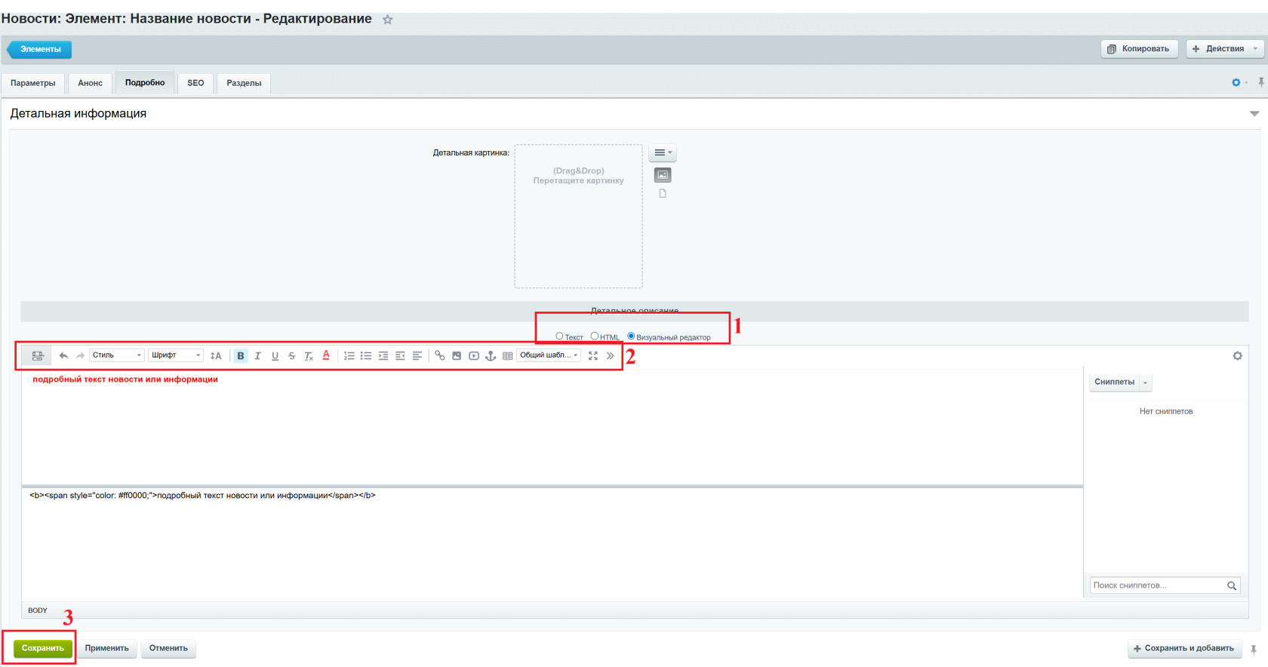Open the Стиль dropdown
This screenshot has height=667, width=1268.
(117, 355)
